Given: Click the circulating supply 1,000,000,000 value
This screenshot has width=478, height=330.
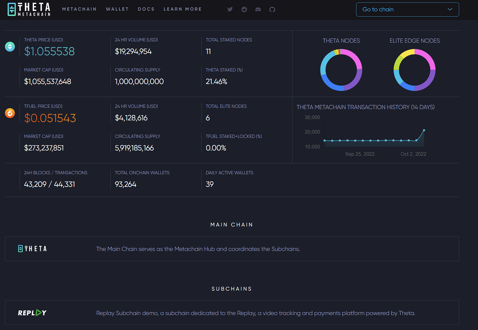Looking at the screenshot, I should pos(139,81).
